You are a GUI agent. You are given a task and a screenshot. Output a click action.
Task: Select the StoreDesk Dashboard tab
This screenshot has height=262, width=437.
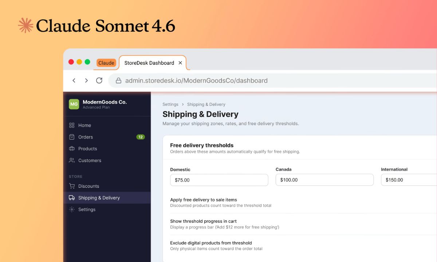click(x=149, y=63)
